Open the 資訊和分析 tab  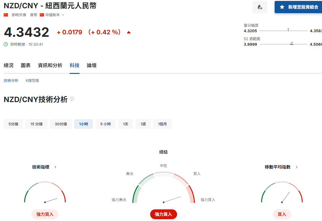(50, 65)
